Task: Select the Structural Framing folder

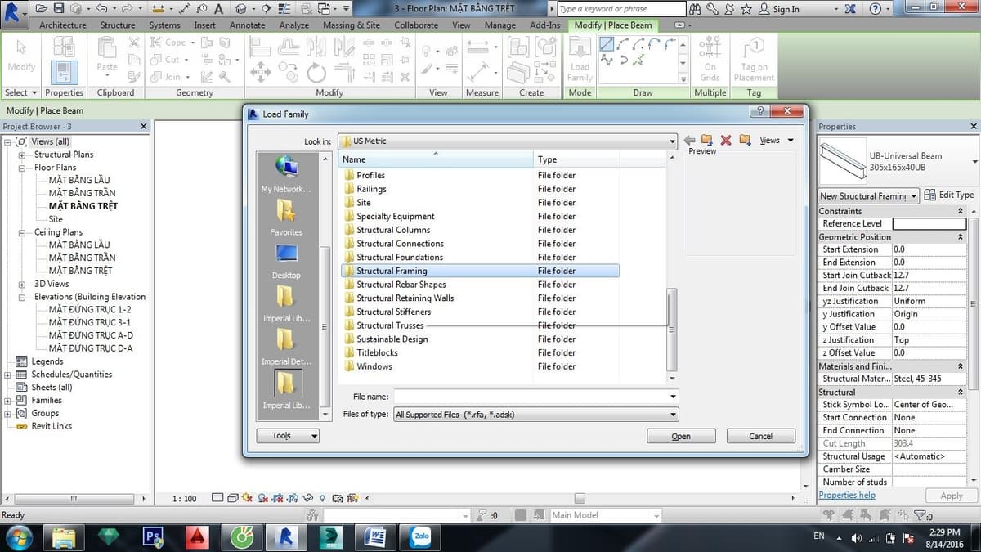Action: coord(480,271)
